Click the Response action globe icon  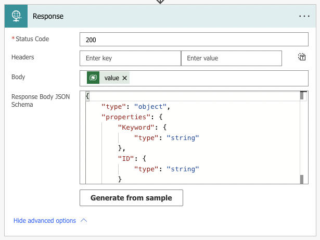(x=16, y=16)
